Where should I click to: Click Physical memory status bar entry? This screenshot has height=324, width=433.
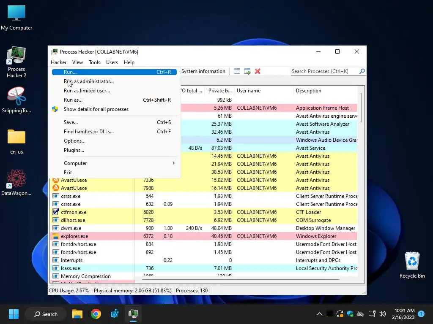(x=132, y=291)
